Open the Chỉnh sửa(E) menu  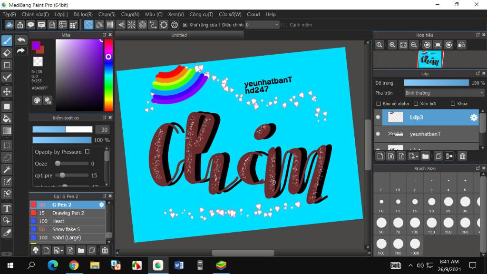[x=35, y=14]
